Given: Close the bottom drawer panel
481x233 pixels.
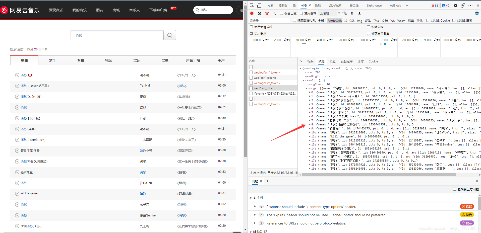Looking at the screenshot, I should (x=477, y=181).
